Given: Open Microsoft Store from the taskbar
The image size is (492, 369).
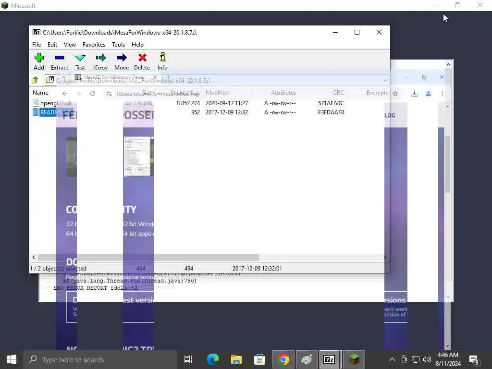Looking at the screenshot, I should [x=259, y=359].
